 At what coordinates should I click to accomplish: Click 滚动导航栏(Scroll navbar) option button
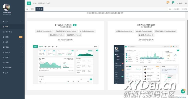[x=44, y=31]
